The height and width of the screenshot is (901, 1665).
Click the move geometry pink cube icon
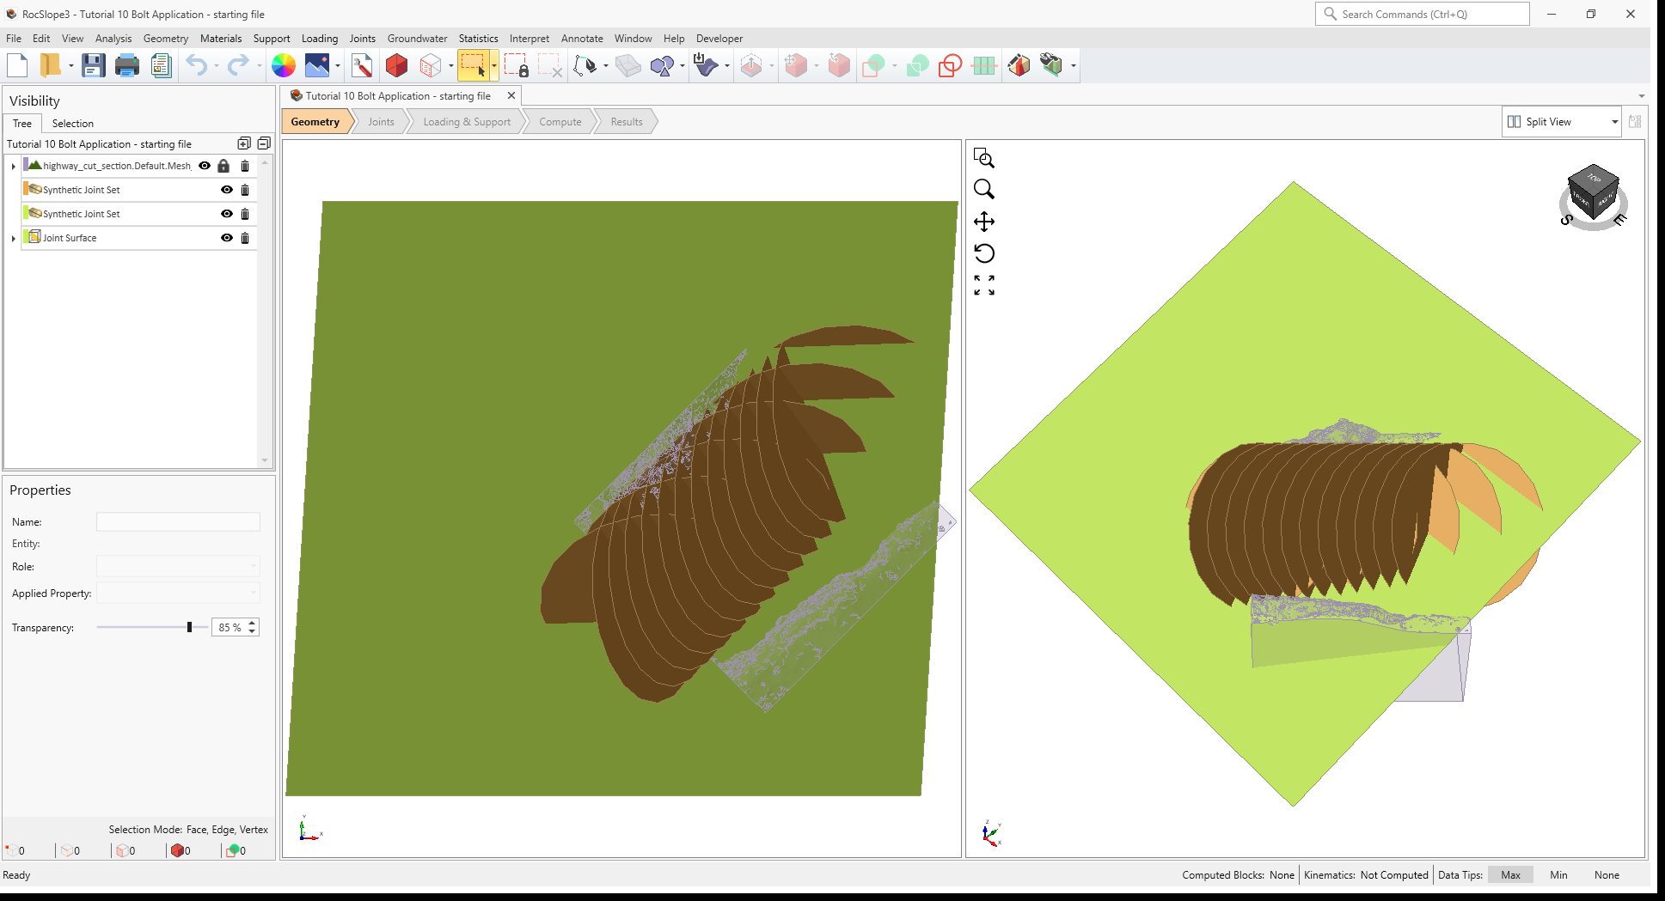pos(796,65)
